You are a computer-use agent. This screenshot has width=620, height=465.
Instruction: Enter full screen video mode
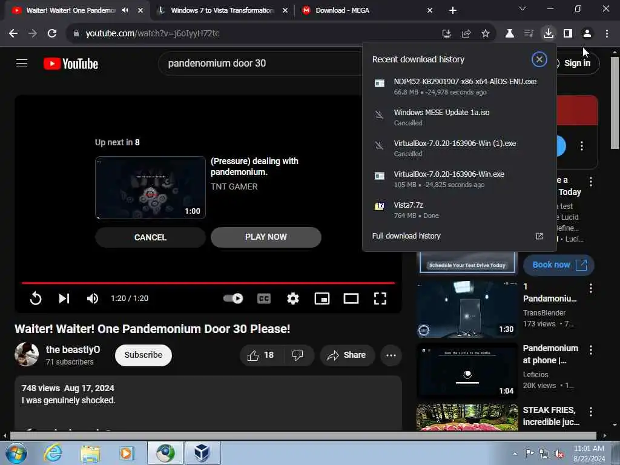(x=380, y=298)
